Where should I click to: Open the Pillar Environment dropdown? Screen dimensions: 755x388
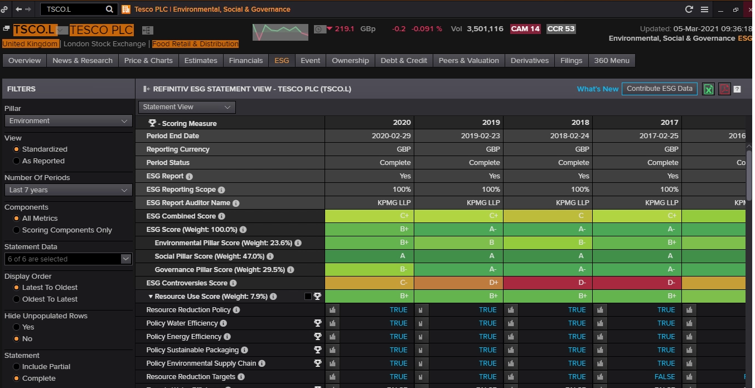click(68, 121)
